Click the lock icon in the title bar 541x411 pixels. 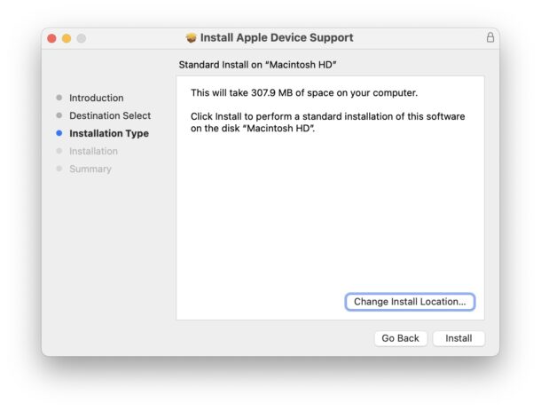(490, 38)
